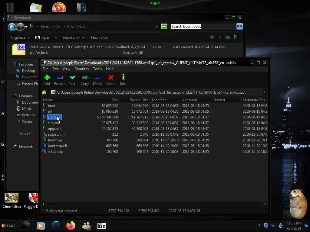Click the 7-Zip taskbar icon
Image resolution: width=310 pixels, height=232 pixels.
pyautogui.click(x=102, y=226)
